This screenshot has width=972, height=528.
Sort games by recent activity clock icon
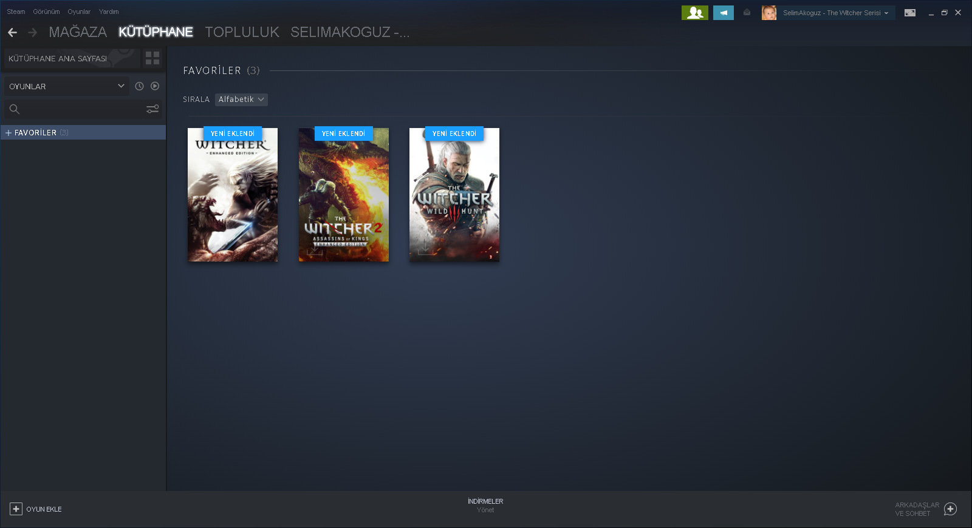139,86
